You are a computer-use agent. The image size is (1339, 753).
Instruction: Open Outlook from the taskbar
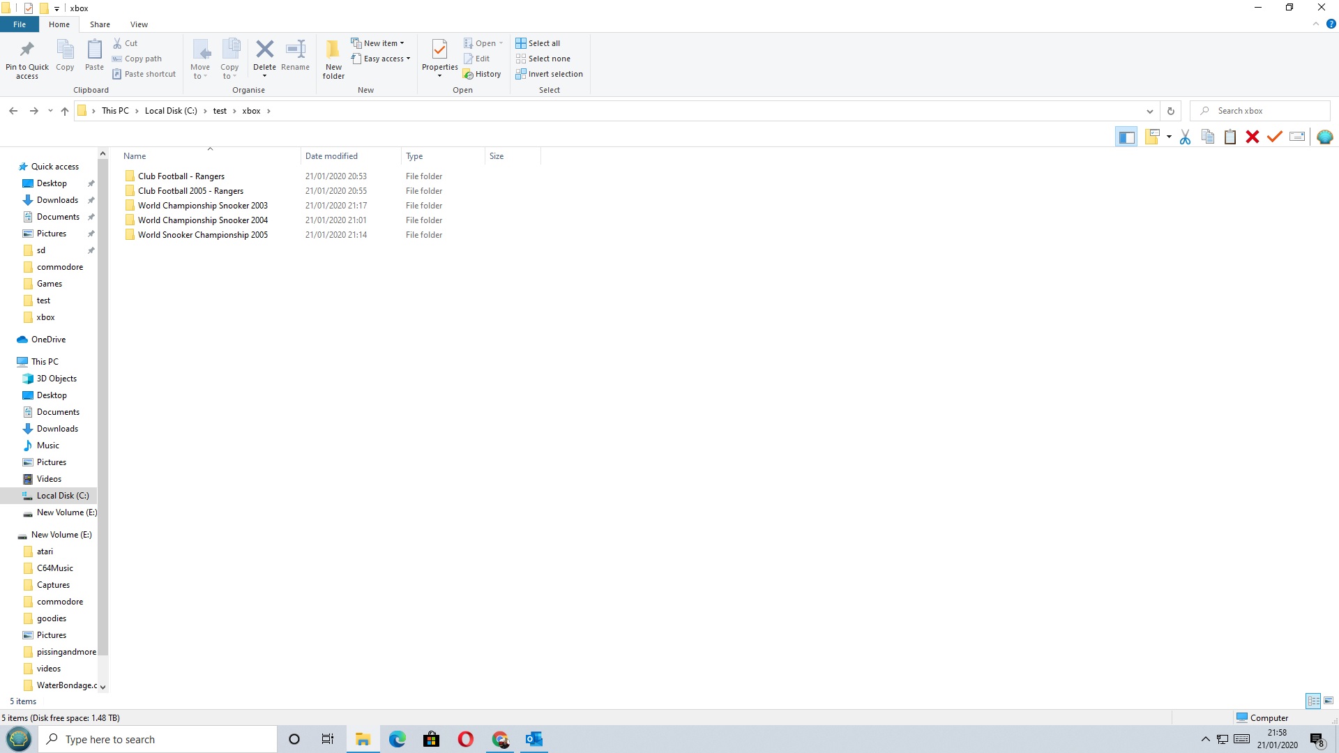pos(534,739)
